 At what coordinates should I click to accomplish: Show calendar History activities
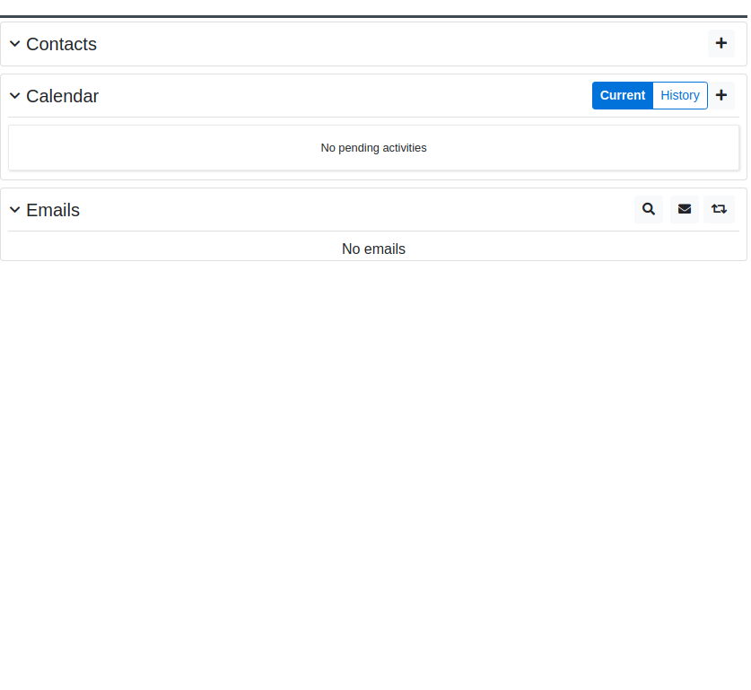680,95
